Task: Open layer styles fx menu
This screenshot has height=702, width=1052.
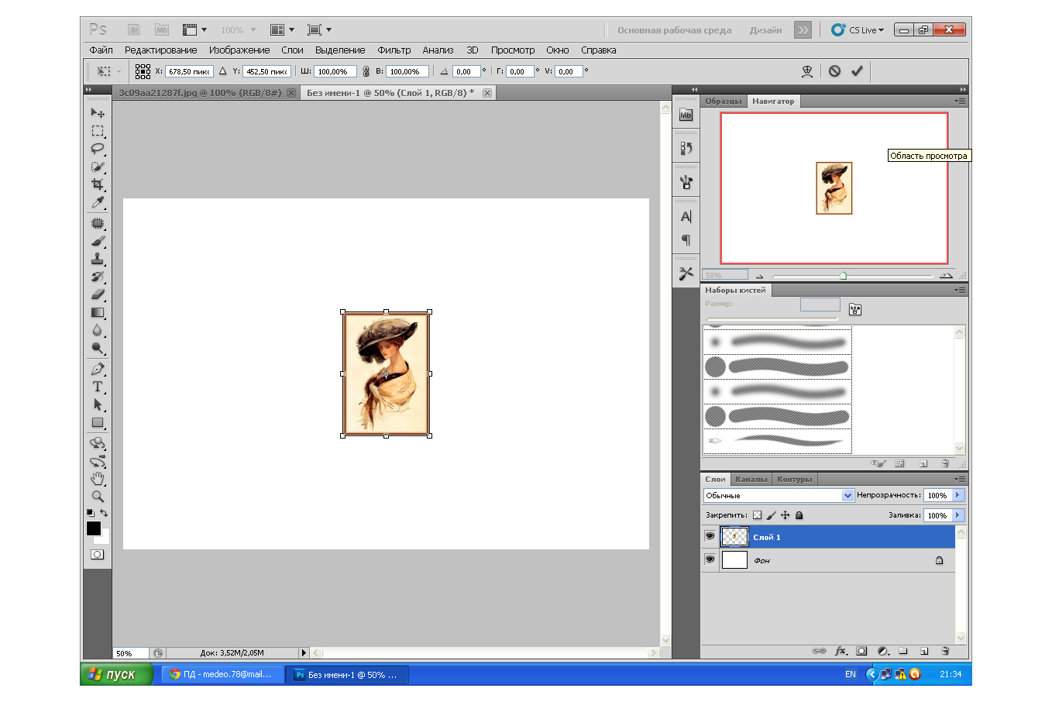Action: click(x=841, y=651)
